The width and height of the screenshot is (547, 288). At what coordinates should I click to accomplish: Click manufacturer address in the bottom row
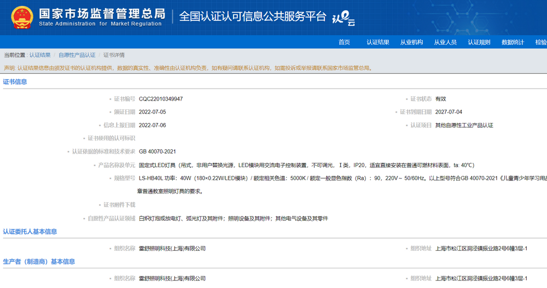pos(481,279)
